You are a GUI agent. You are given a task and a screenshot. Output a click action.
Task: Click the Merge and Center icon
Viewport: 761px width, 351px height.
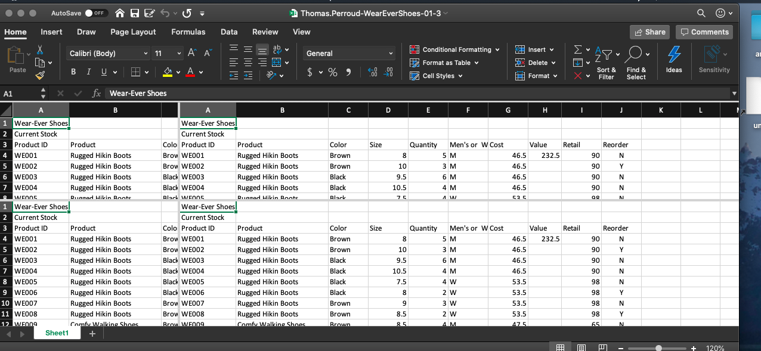tap(277, 63)
